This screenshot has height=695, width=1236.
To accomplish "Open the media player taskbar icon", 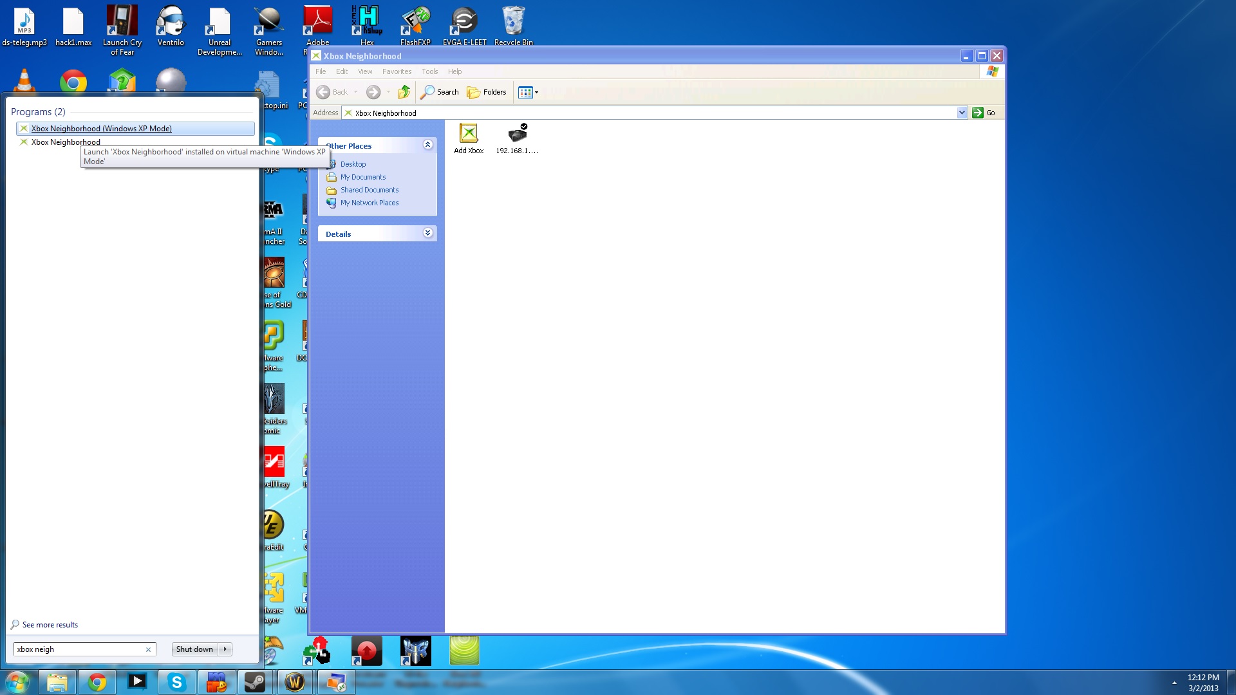I will tap(137, 682).
